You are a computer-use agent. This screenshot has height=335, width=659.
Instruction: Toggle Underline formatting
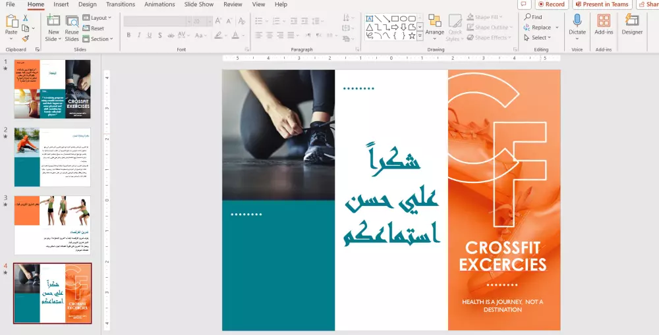[149, 36]
